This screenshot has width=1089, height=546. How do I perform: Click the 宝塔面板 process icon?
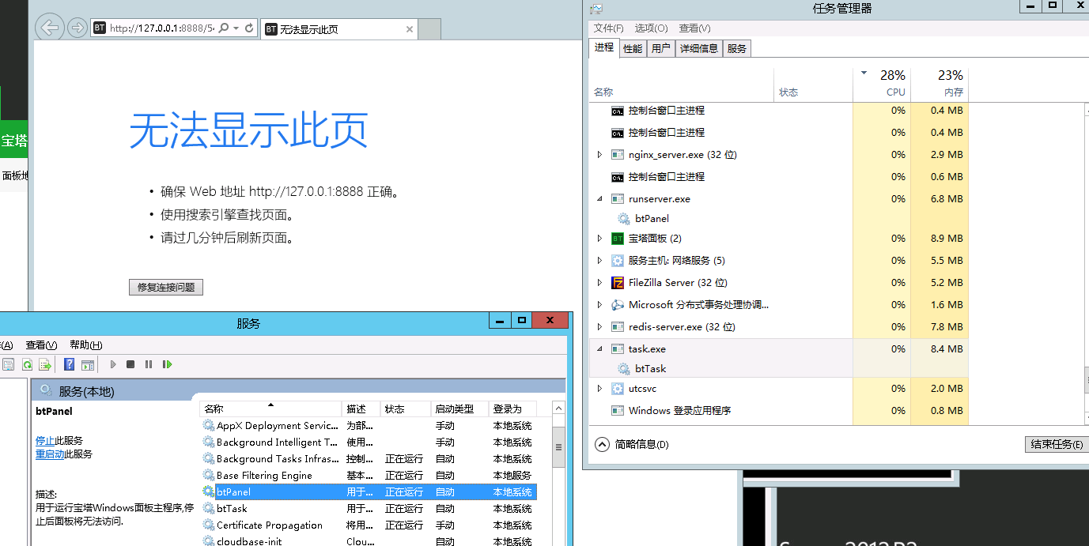[618, 239]
